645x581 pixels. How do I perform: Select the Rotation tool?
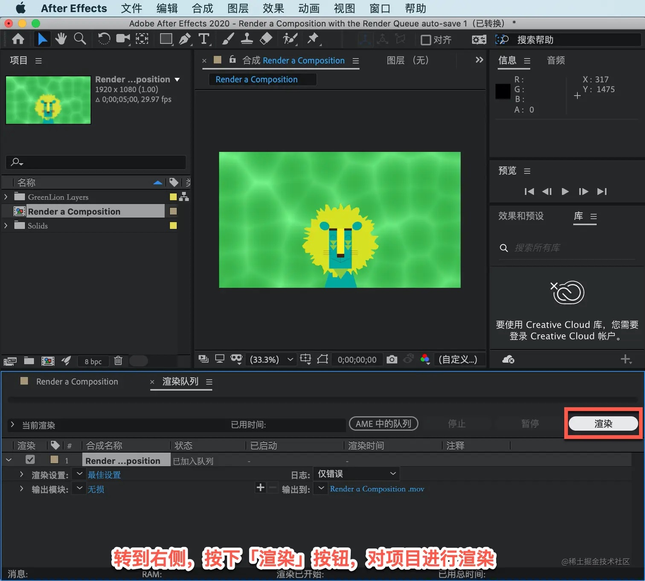(104, 39)
